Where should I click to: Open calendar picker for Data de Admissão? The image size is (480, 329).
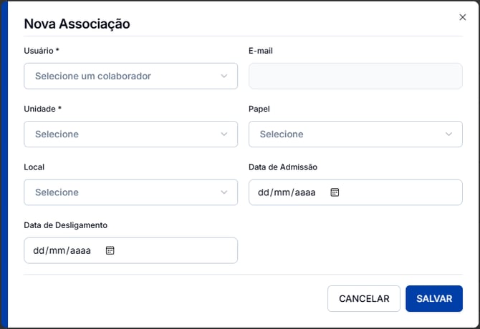pyautogui.click(x=335, y=192)
